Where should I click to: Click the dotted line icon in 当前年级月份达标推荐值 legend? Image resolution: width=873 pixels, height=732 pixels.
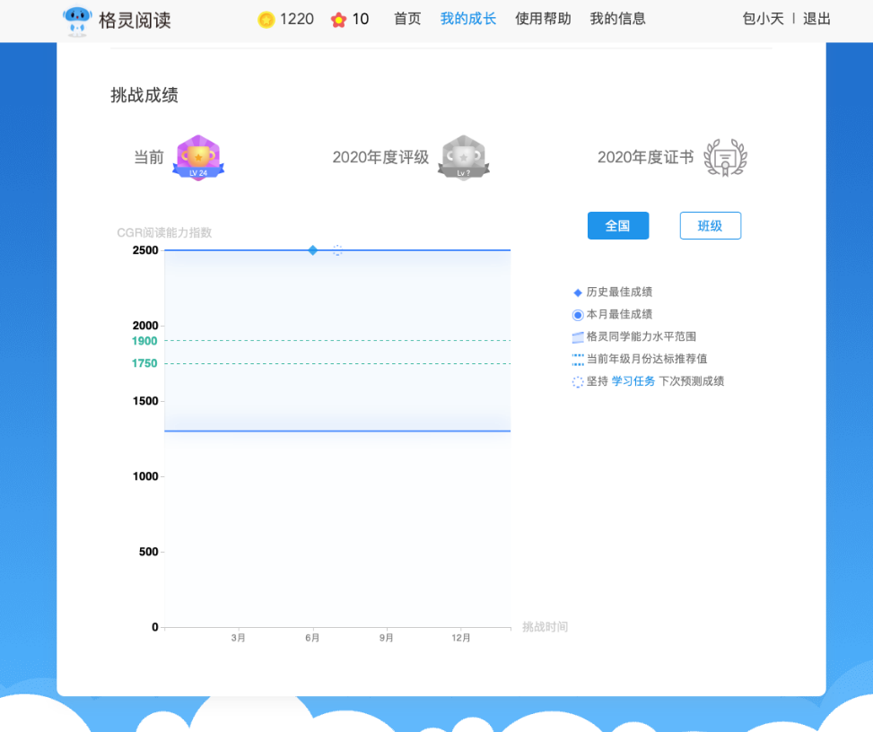pyautogui.click(x=578, y=360)
